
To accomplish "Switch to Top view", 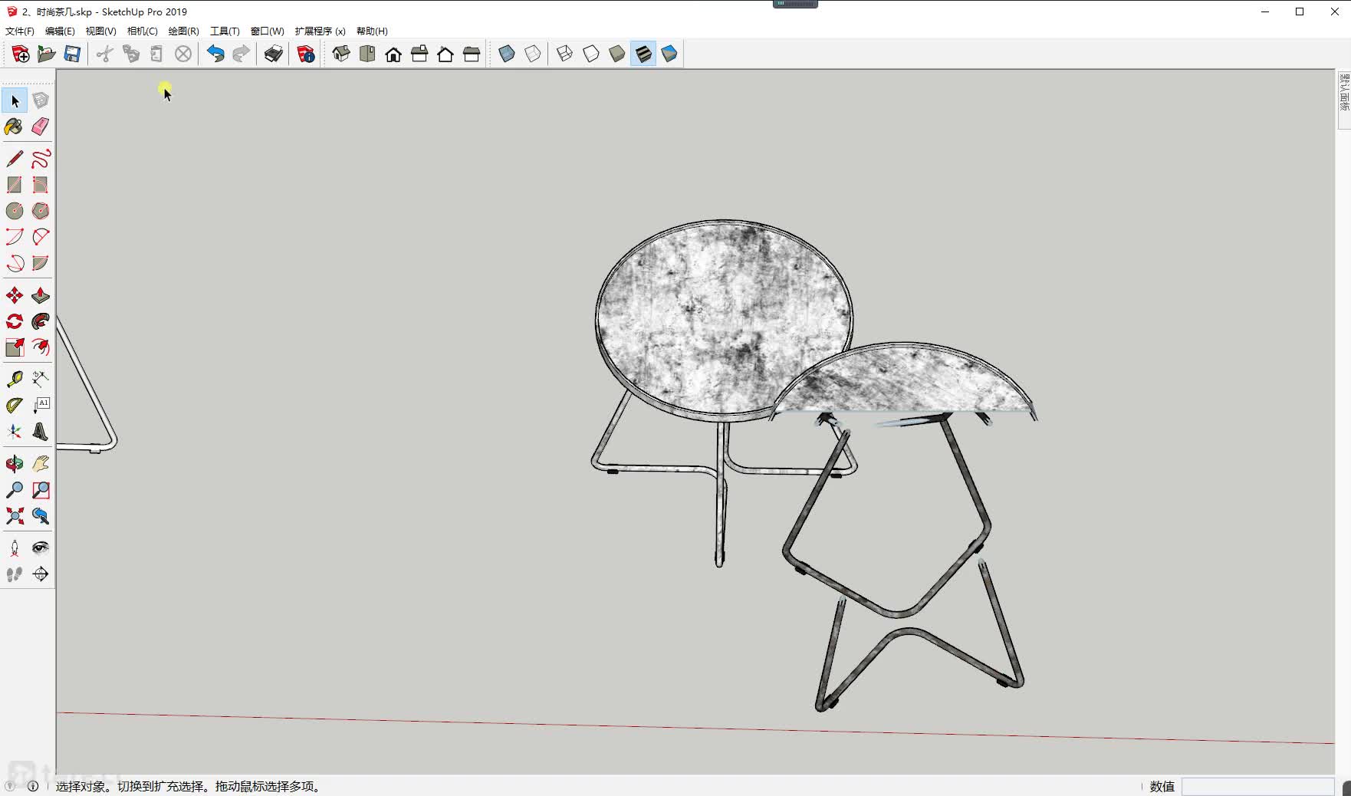I will click(x=367, y=54).
